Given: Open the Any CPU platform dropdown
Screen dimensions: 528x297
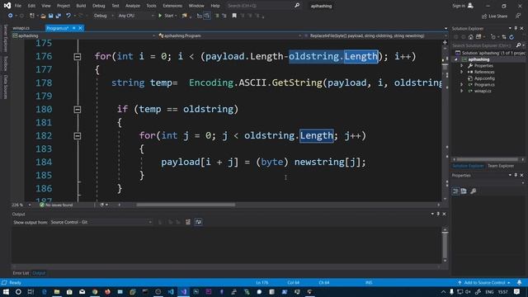Looking at the screenshot, I should [x=136, y=16].
